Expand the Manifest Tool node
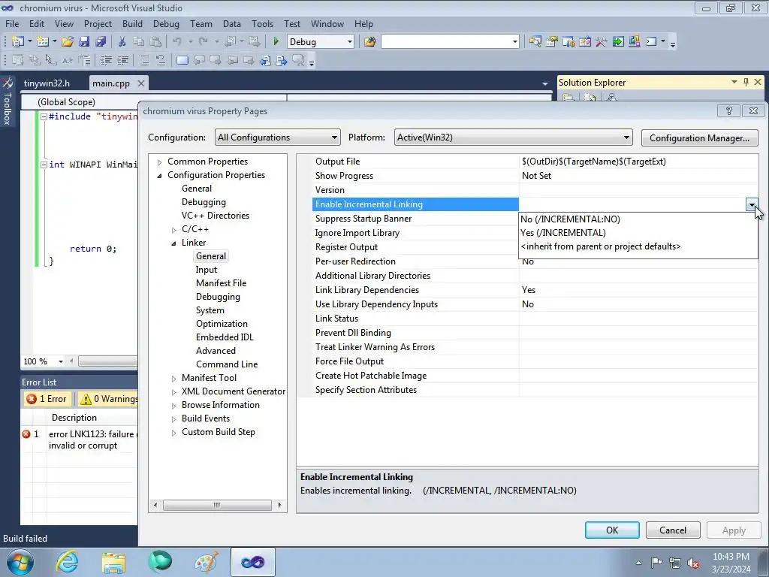The image size is (769, 577). coord(173,379)
